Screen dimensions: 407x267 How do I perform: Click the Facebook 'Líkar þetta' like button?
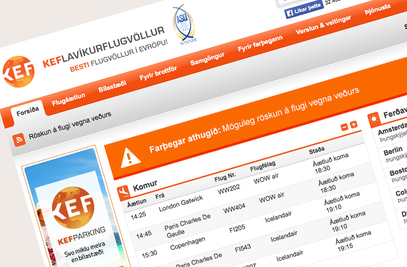[304, 10]
